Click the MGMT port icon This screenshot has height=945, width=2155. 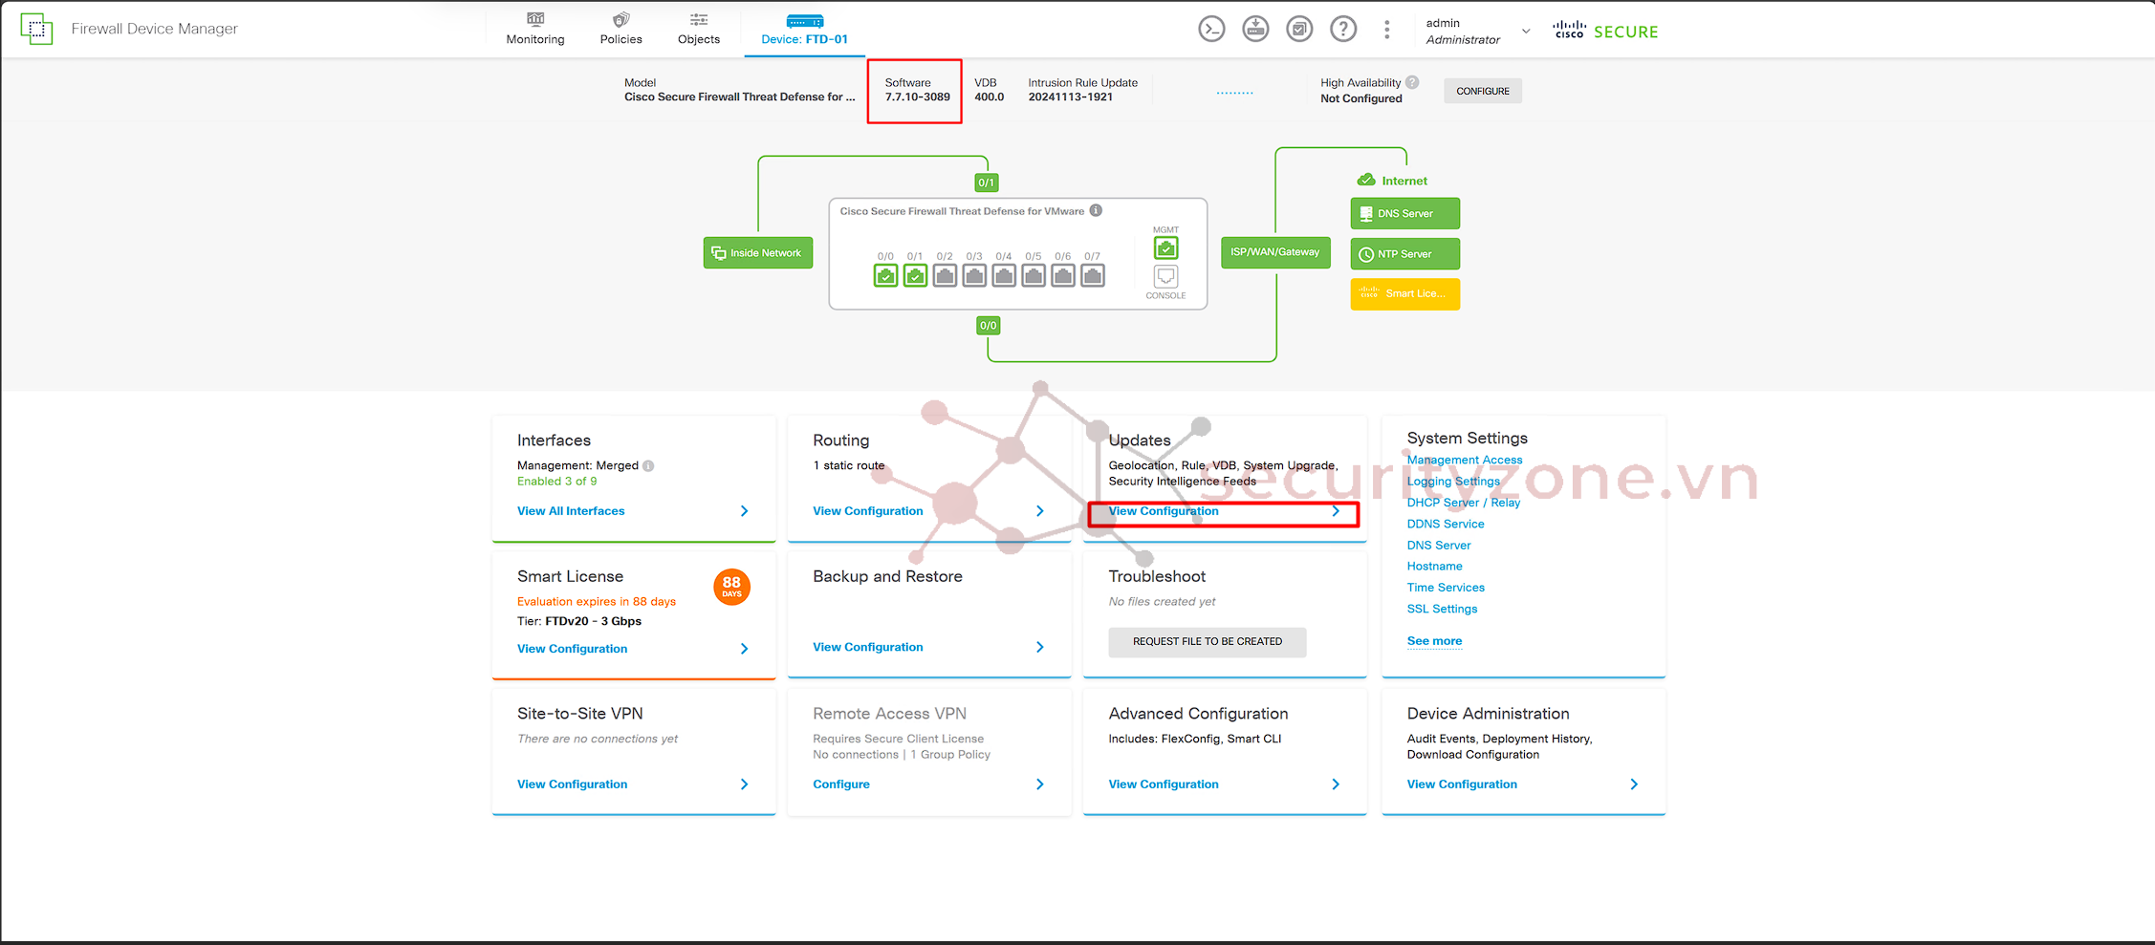click(1165, 248)
